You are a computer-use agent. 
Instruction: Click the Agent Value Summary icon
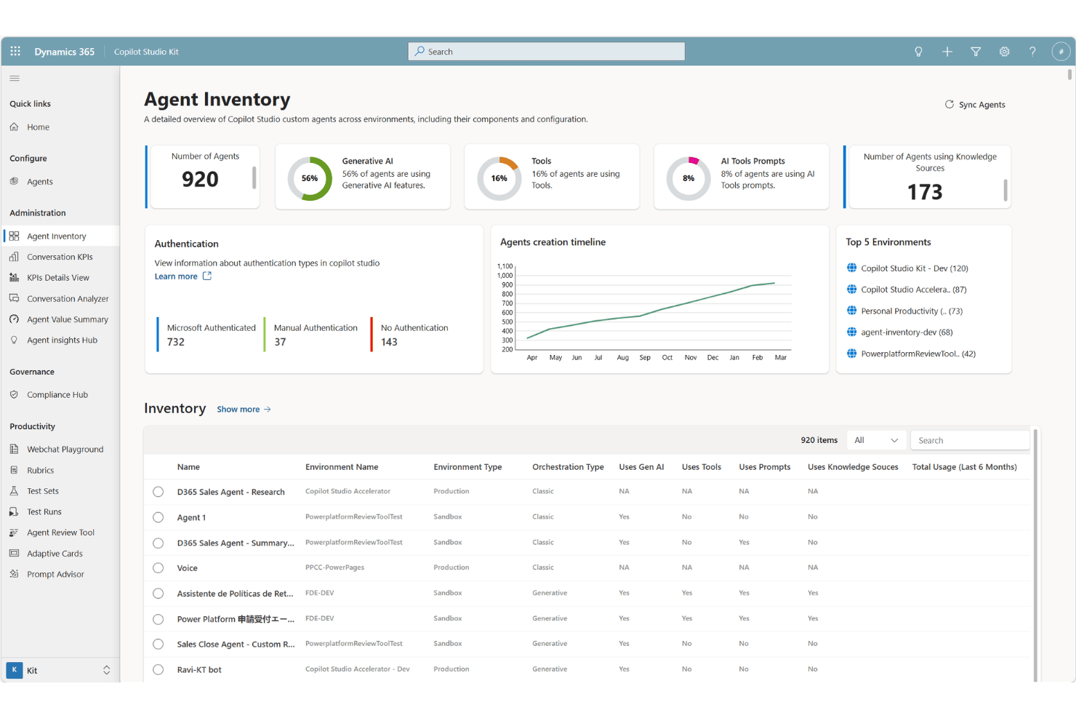click(15, 319)
